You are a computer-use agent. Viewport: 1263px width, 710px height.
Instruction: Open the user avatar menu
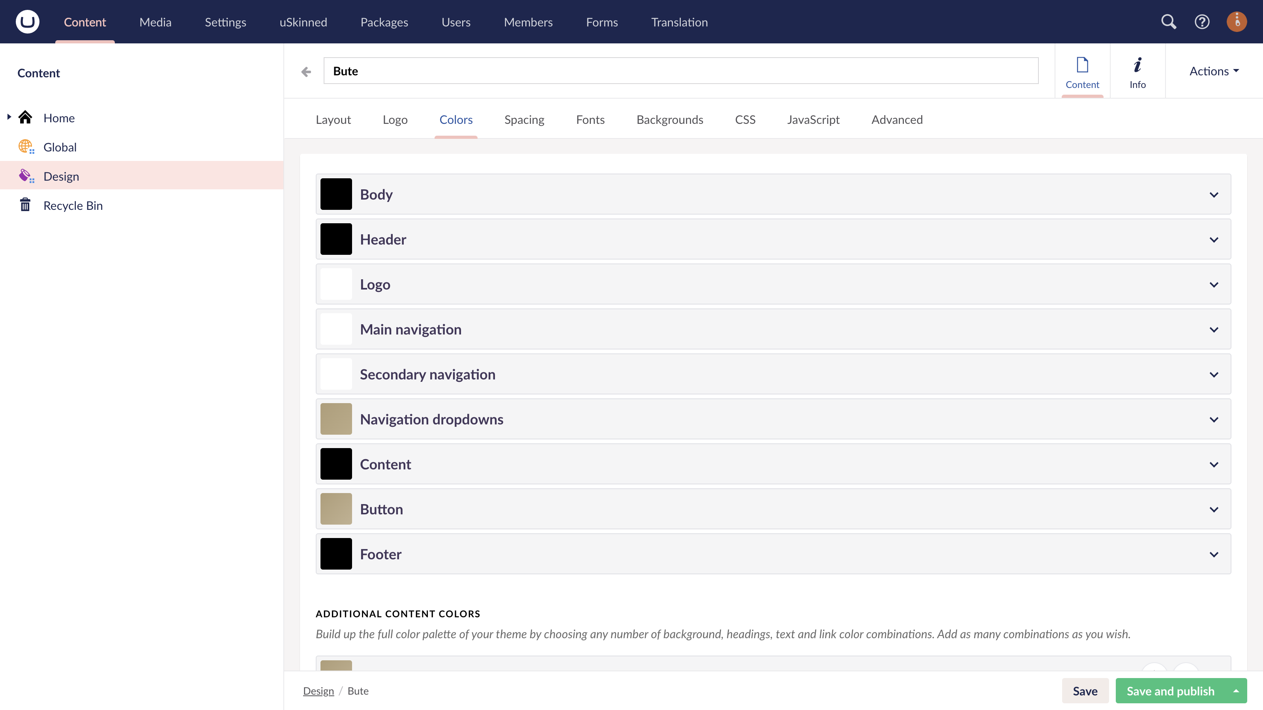coord(1237,22)
